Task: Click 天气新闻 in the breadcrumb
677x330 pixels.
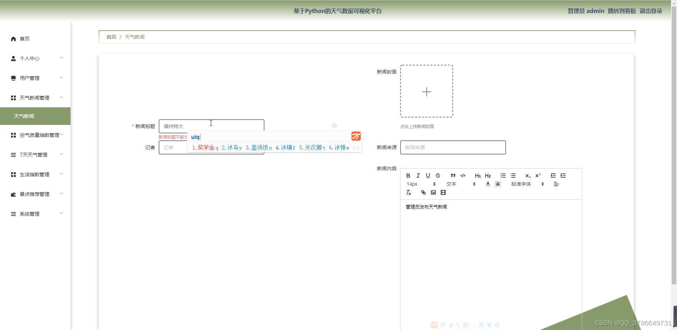Action: [134, 37]
